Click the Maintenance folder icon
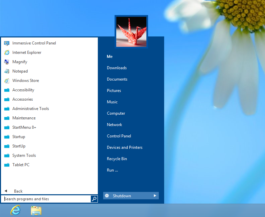The image size is (265, 217). 7,118
